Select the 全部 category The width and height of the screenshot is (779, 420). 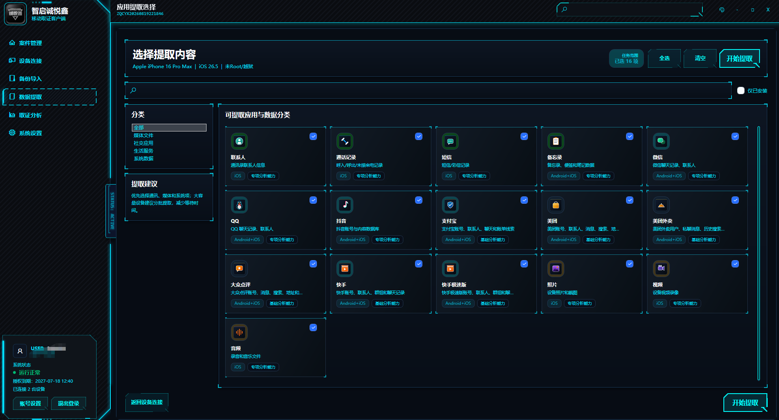point(169,127)
